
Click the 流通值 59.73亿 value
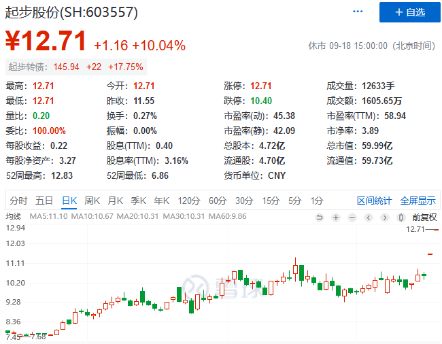coord(377,160)
